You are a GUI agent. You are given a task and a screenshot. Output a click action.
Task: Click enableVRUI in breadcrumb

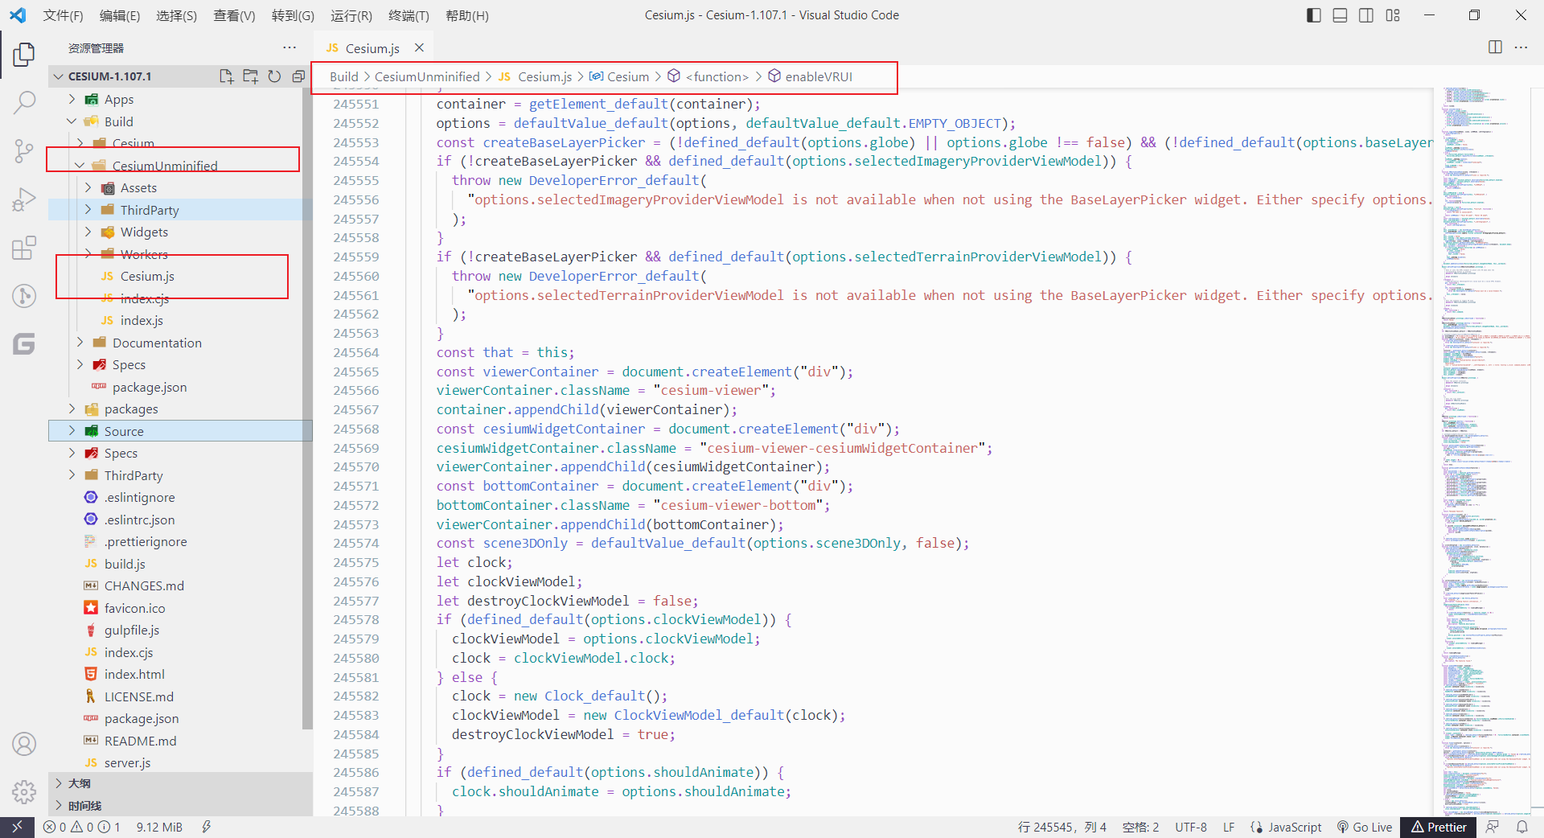[x=819, y=76]
